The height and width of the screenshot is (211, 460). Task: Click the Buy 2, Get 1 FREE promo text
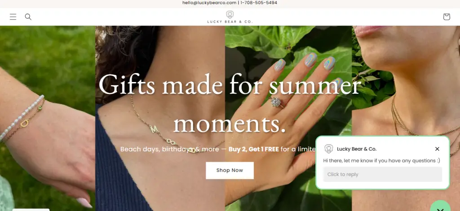coord(253,149)
